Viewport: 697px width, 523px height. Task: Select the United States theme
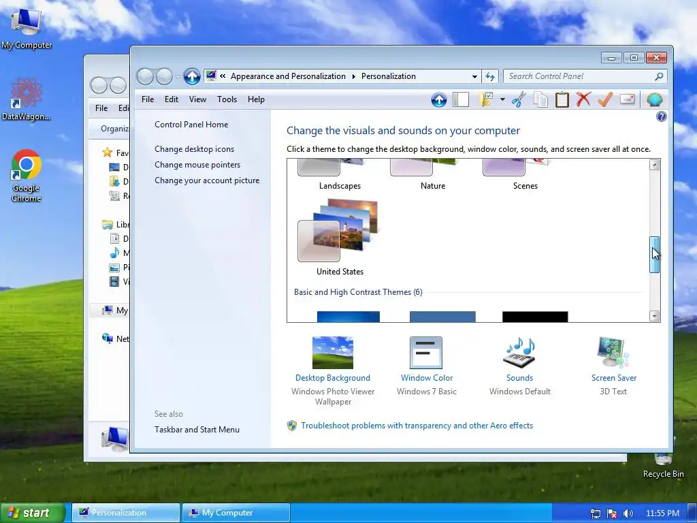[340, 238]
